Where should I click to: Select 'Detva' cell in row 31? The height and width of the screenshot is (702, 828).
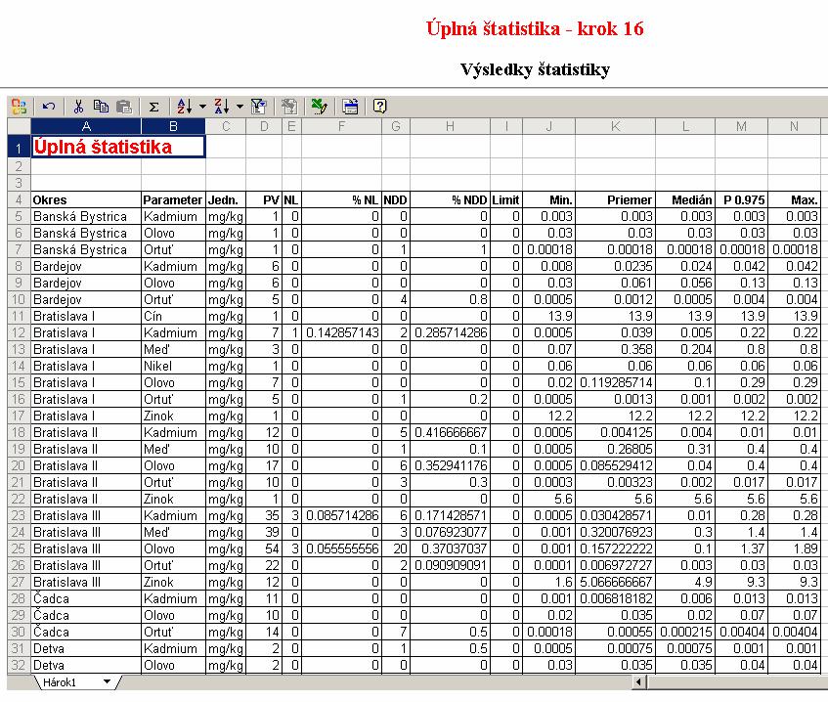86,648
